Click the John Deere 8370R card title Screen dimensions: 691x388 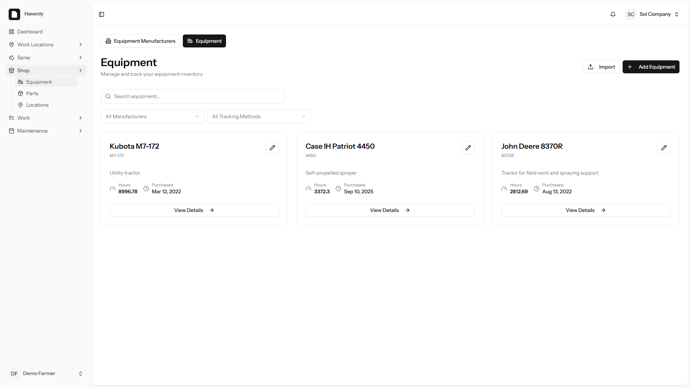click(x=532, y=146)
